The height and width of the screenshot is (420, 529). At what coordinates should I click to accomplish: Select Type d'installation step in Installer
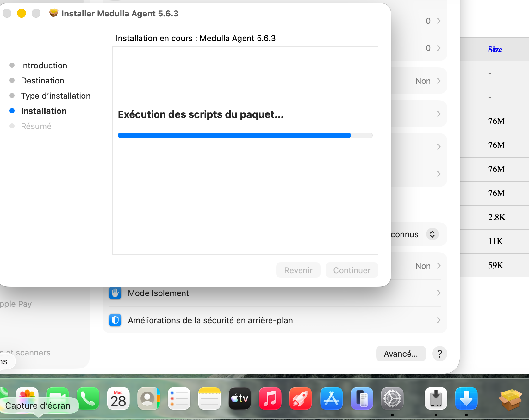point(56,96)
